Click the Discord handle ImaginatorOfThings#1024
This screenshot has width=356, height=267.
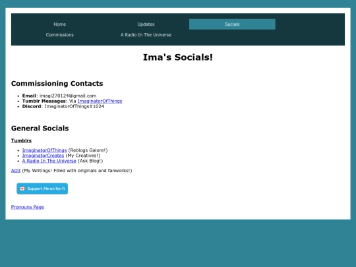click(x=74, y=106)
